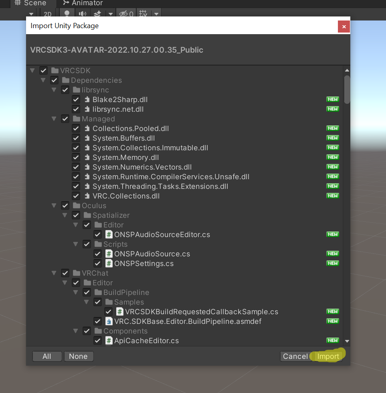Click the Oculus folder icon

[77, 205]
